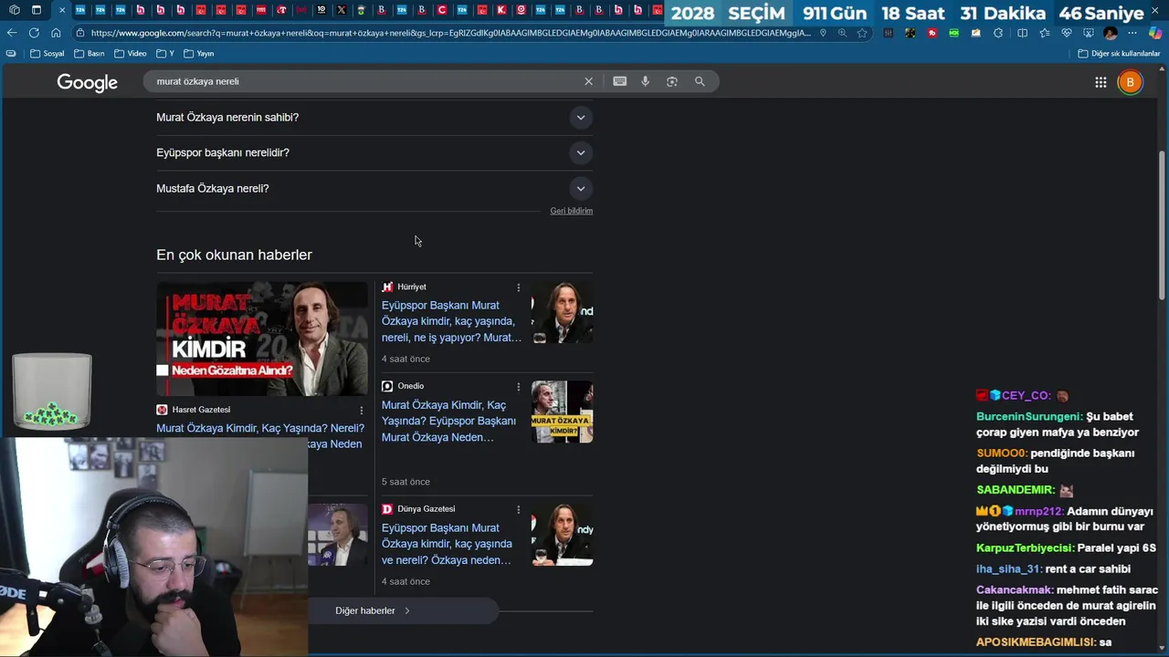The height and width of the screenshot is (657, 1169).
Task: Go to the Google logo homepage
Action: click(88, 82)
